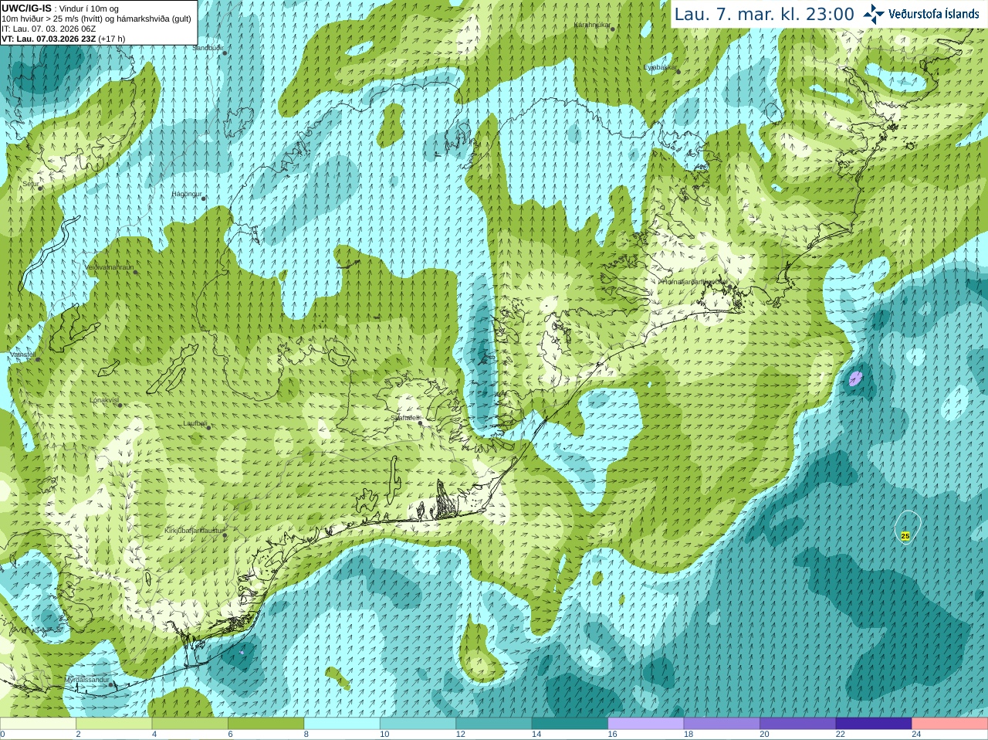Select the 6–8 m/s olive legend swatch
The height and width of the screenshot is (740, 988).
[266, 723]
